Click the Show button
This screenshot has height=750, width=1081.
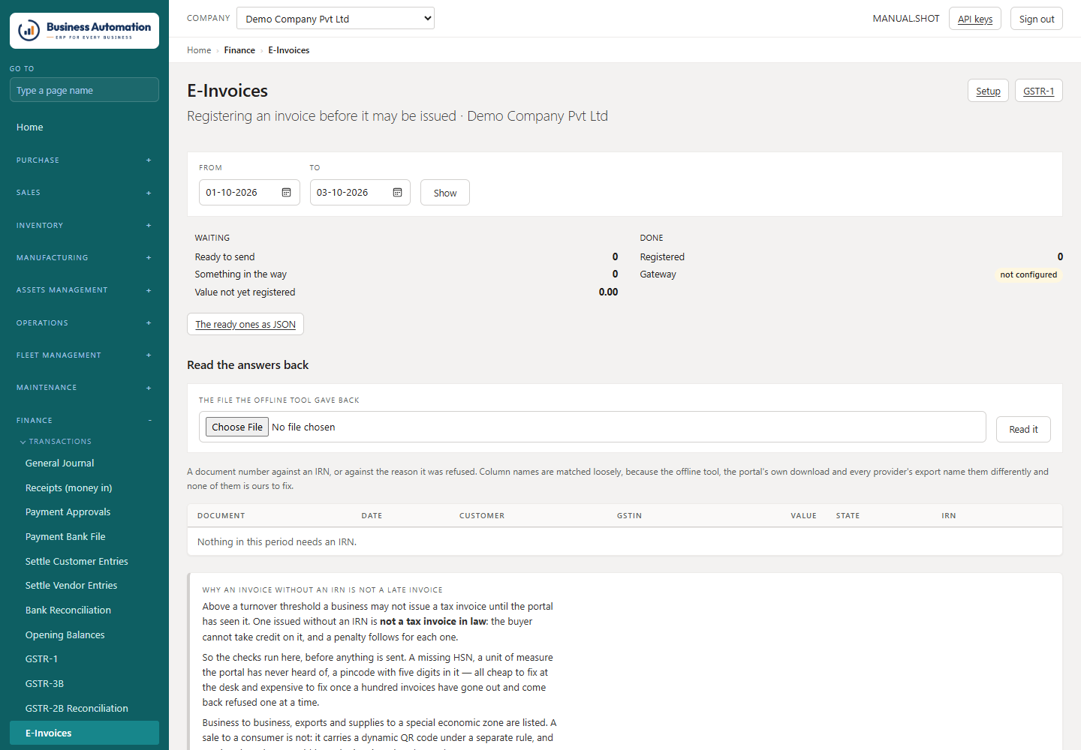pyautogui.click(x=445, y=193)
